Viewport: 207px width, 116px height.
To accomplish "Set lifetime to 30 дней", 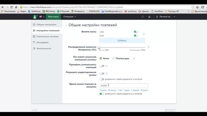I will (144, 90).
